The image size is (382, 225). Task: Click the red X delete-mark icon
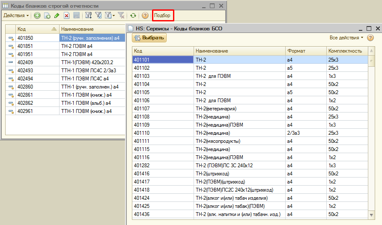click(x=66, y=15)
